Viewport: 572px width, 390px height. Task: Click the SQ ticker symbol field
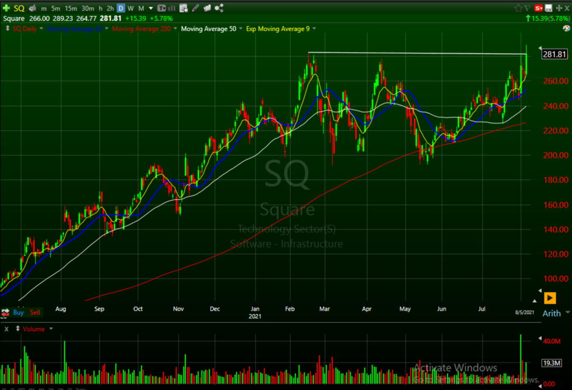pyautogui.click(x=19, y=8)
